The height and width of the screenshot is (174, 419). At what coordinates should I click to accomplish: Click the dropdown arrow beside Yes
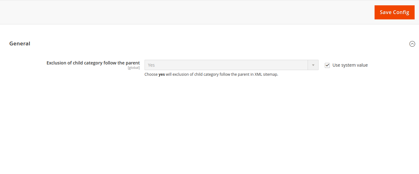pos(313,65)
